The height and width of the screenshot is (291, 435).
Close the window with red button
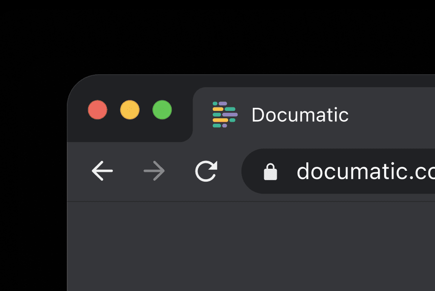tap(97, 110)
